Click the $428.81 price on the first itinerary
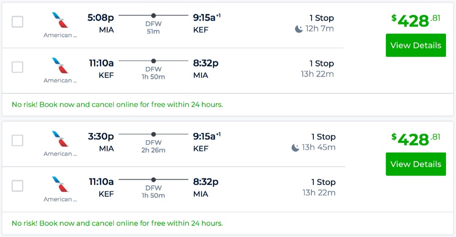Viewport: 456px width, 237px height. [x=415, y=21]
